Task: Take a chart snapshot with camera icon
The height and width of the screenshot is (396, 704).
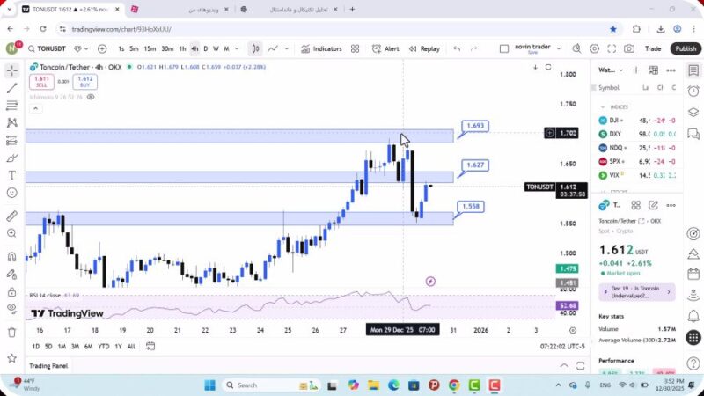Action: 629,49
